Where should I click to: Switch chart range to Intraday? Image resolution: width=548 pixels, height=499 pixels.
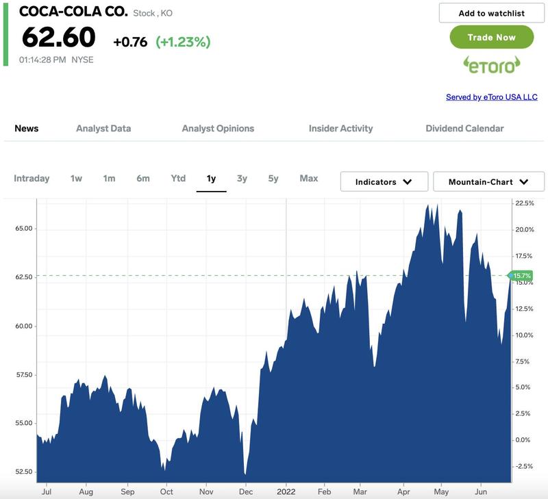click(x=32, y=178)
